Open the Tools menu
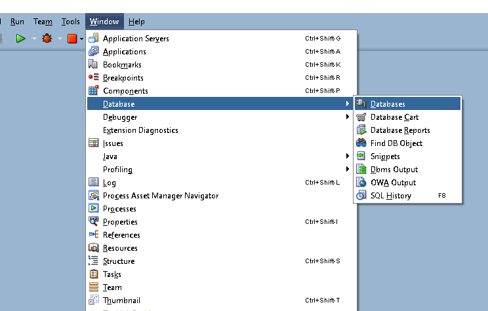 pyautogui.click(x=71, y=22)
